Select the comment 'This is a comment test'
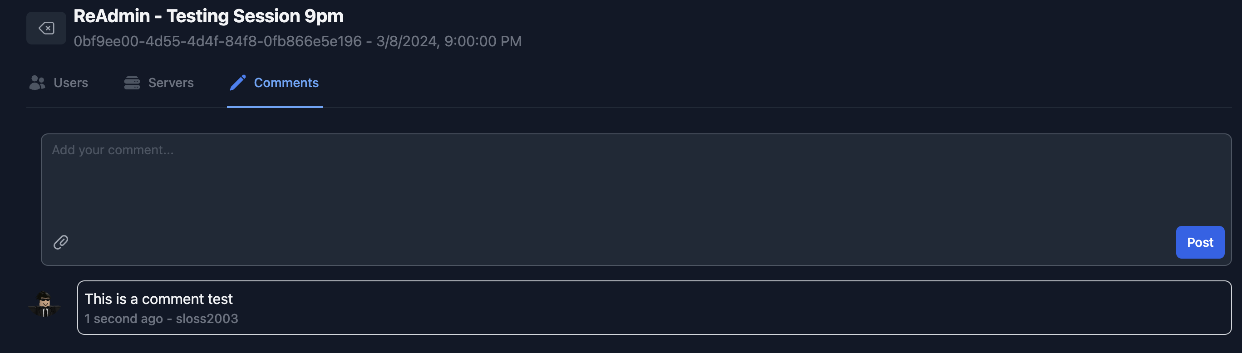This screenshot has height=353, width=1242. tap(158, 299)
